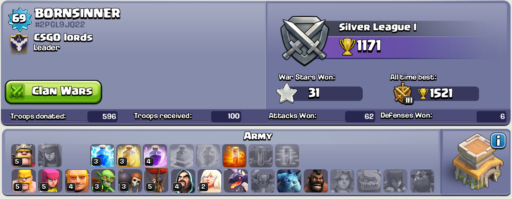Click the CSGO lords clan shield badge

[19, 44]
